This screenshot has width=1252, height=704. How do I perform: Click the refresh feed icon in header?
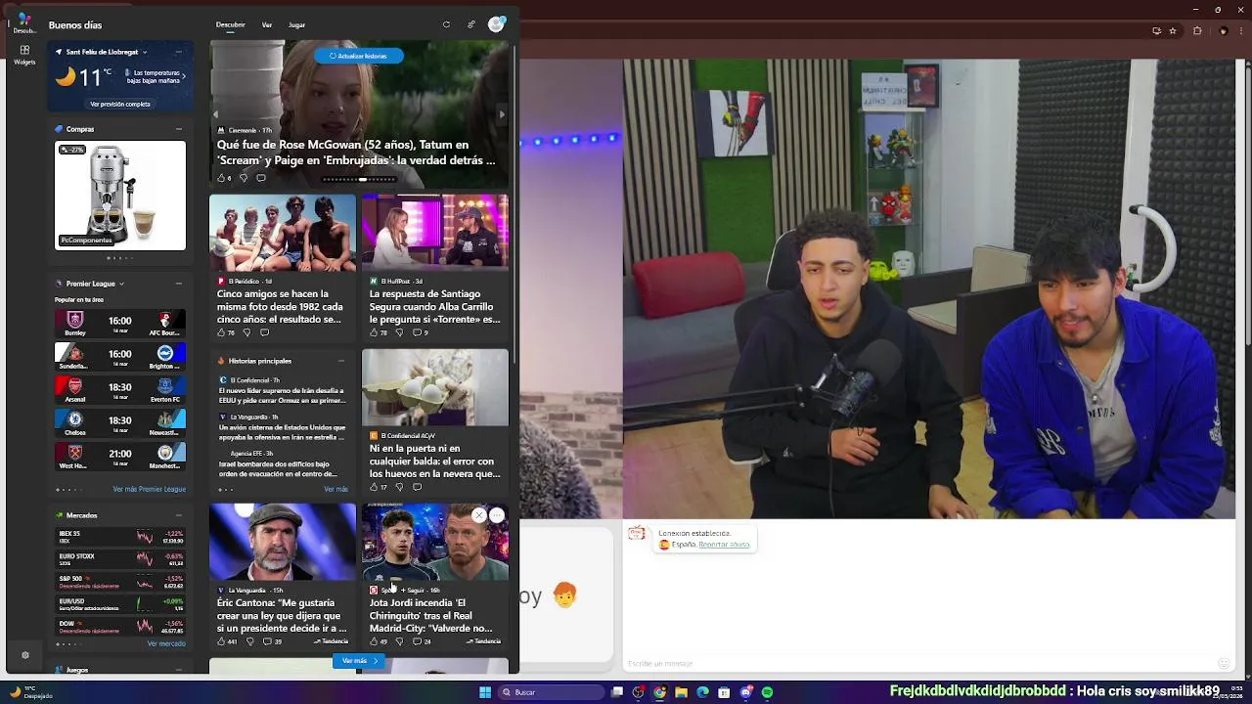click(x=446, y=24)
